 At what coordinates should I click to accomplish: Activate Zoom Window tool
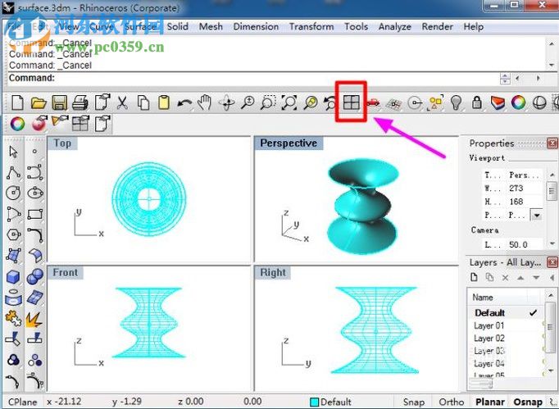pyautogui.click(x=268, y=103)
